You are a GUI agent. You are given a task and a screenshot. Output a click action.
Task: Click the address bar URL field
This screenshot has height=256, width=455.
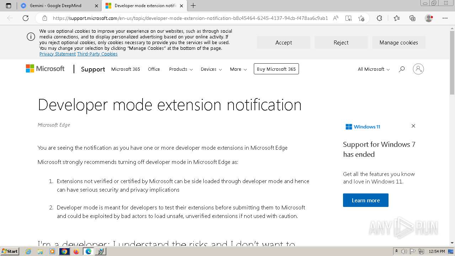click(190, 18)
